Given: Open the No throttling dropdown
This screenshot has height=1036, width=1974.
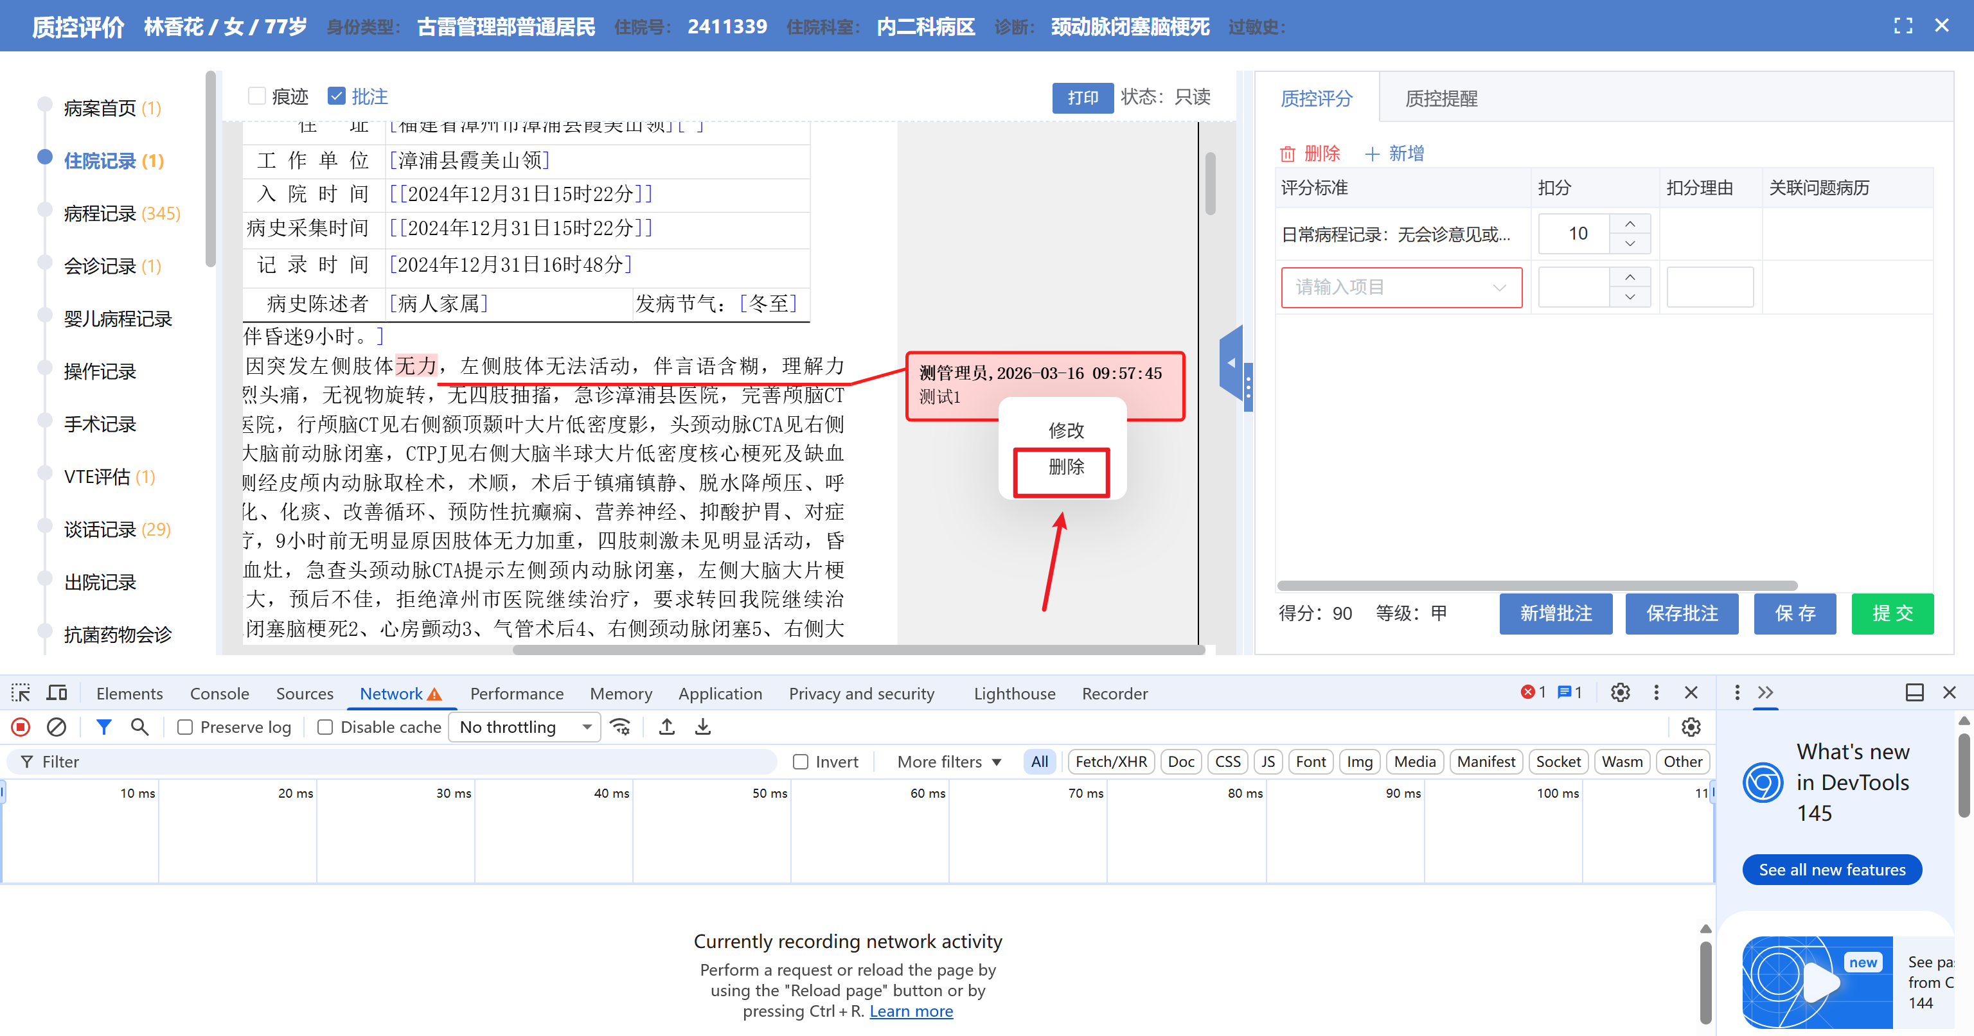Looking at the screenshot, I should [x=525, y=726].
